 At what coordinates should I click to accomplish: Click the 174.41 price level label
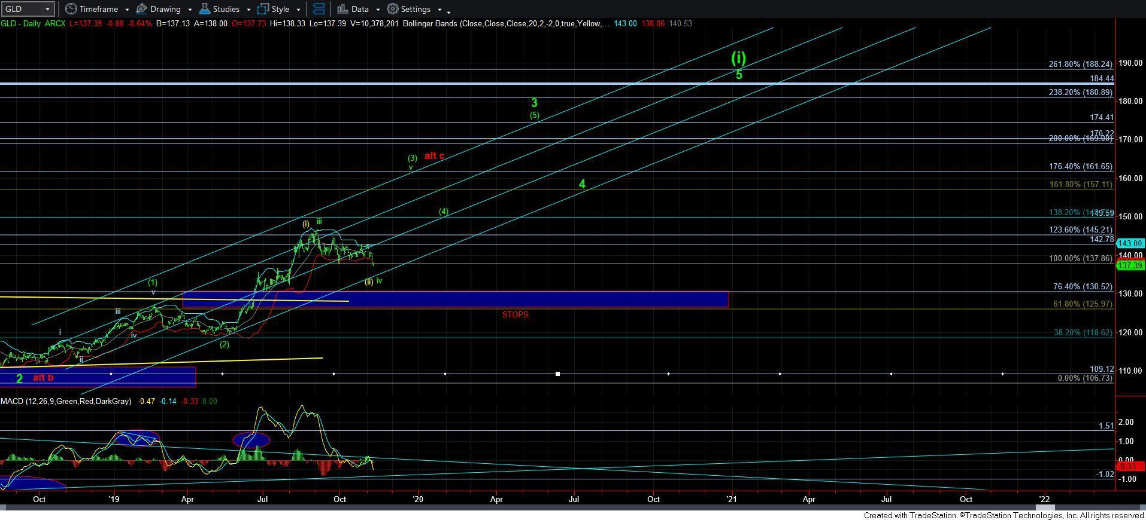[x=1102, y=118]
